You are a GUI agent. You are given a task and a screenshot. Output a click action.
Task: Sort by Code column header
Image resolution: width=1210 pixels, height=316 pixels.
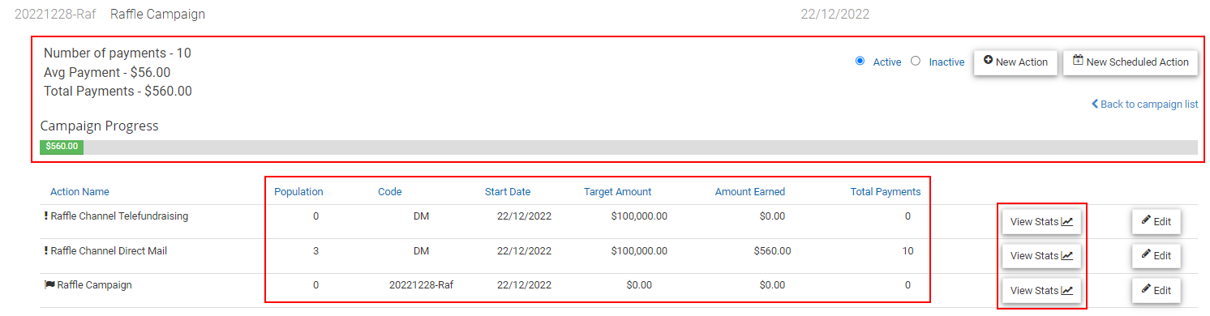coord(389,192)
